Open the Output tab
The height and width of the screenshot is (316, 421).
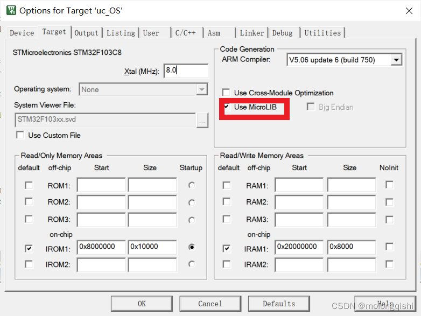click(87, 33)
